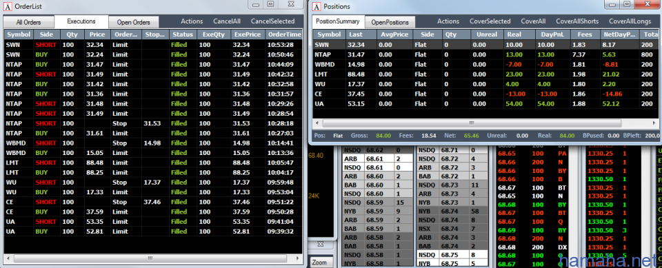Screen dimensions: 662x268
Task: Select CE BUY order at 37.59
Action: (x=153, y=212)
